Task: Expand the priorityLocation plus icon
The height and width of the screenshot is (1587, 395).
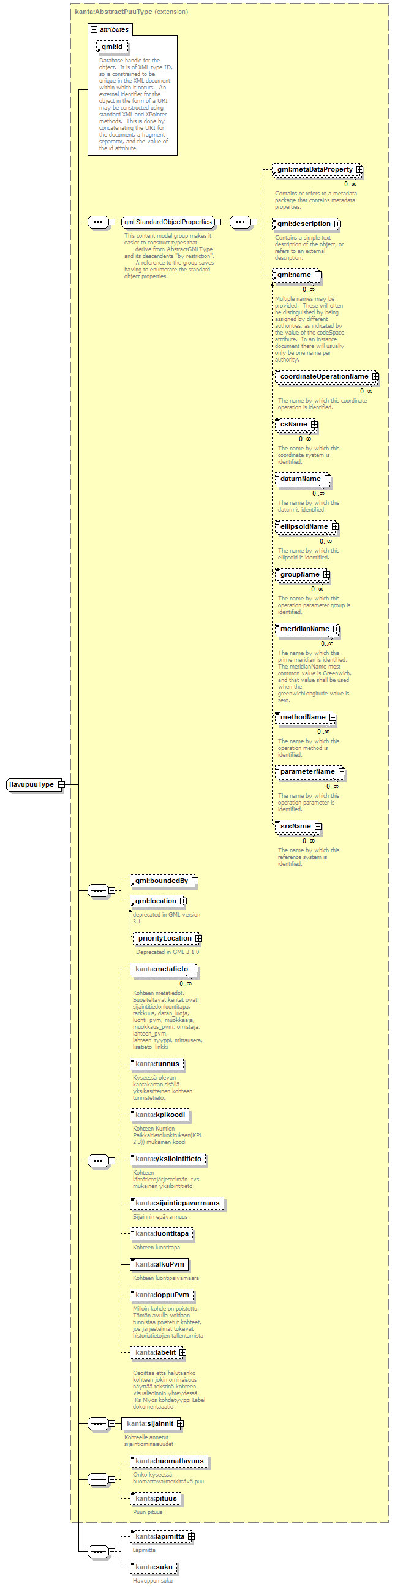Action: pos(198,938)
